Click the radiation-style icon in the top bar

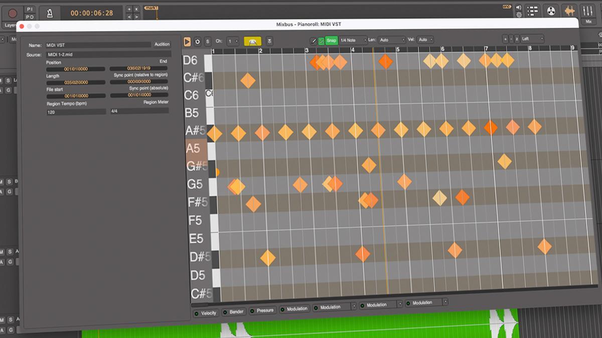(551, 11)
